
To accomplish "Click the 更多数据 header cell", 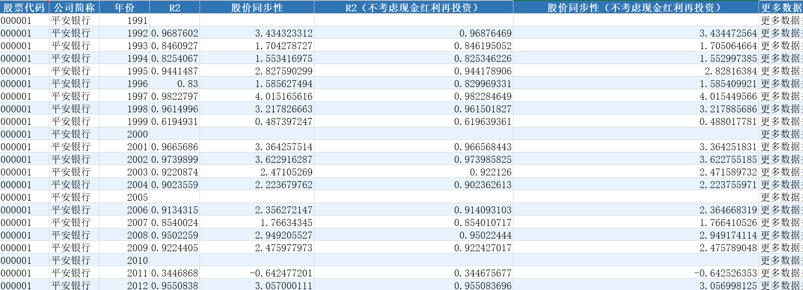I will tap(781, 7).
